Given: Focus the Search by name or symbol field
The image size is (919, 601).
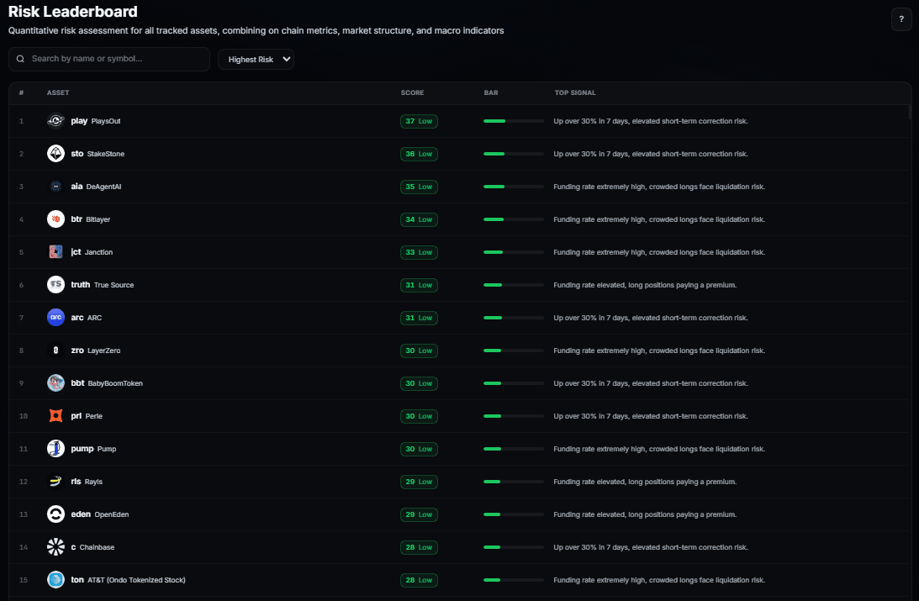Looking at the screenshot, I should [x=109, y=59].
